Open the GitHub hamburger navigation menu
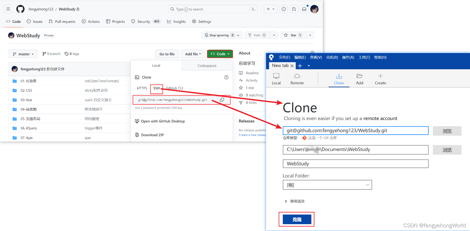The image size is (470, 231). pyautogui.click(x=8, y=9)
